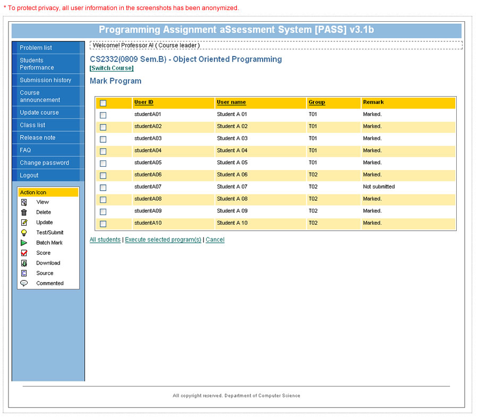Open Problem list in sidebar menu
The width and height of the screenshot is (478, 417).
(36, 48)
